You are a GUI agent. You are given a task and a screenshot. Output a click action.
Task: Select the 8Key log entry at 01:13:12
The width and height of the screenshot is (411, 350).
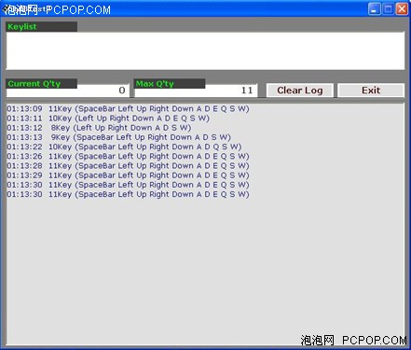point(99,128)
